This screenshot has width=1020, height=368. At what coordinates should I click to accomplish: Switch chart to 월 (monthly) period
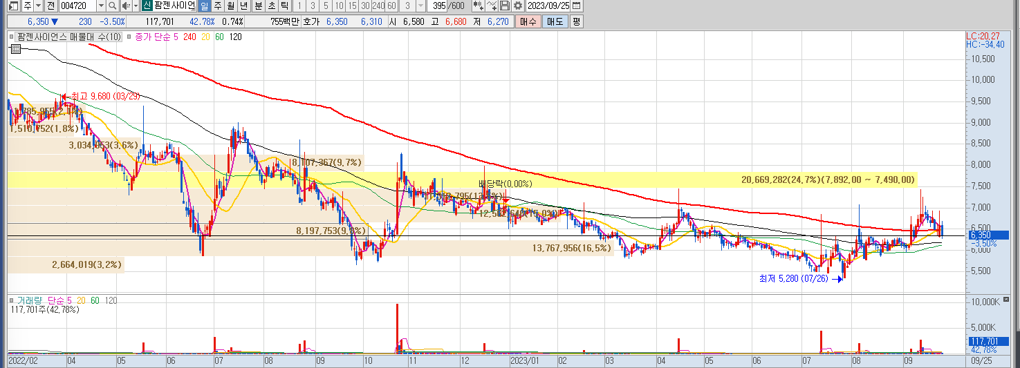pos(230,6)
